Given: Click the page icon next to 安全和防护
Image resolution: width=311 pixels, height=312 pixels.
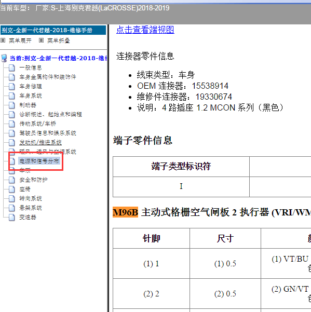Looking at the screenshot, I should click(x=12, y=180).
